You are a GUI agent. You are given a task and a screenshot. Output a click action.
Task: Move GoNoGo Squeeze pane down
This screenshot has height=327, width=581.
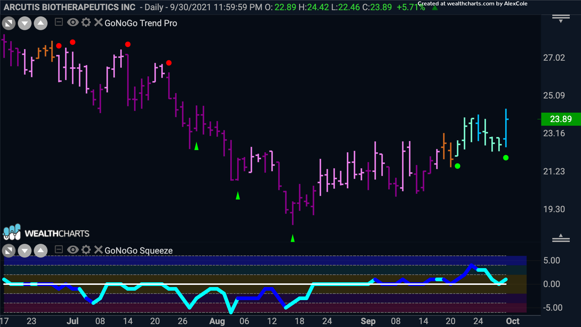[25, 251]
